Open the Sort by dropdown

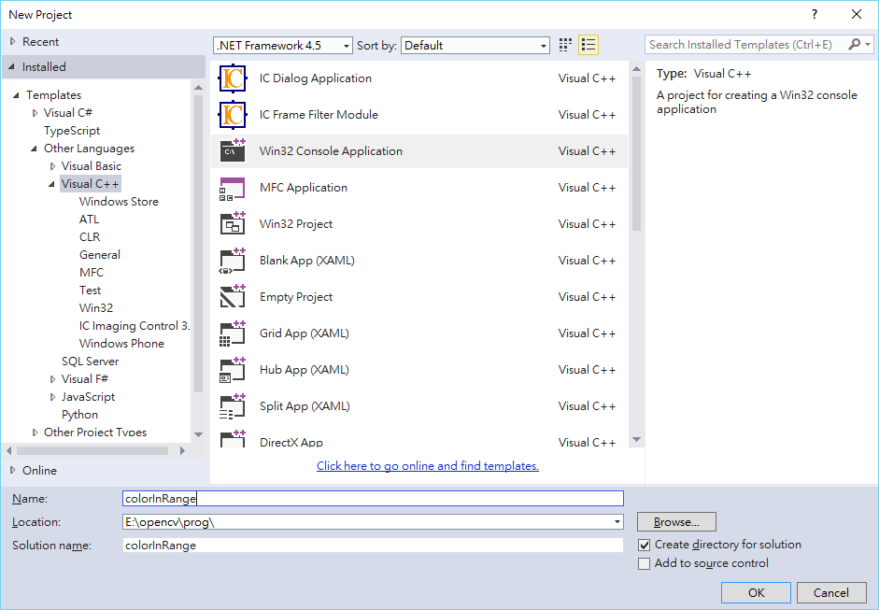475,46
